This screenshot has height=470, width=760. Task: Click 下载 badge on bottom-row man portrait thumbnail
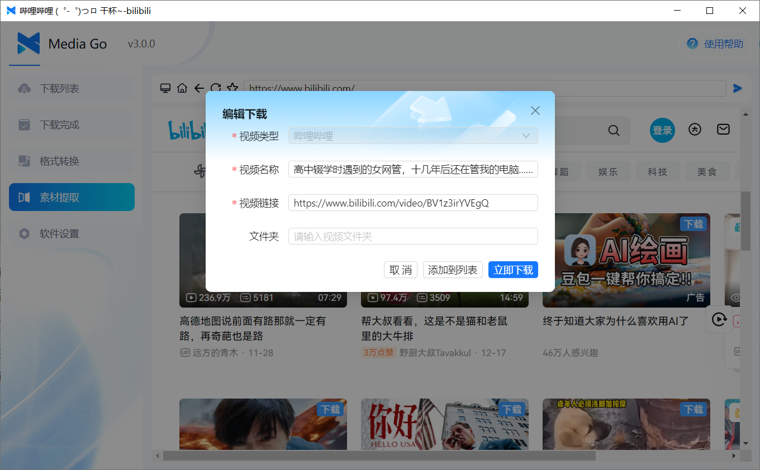pos(330,409)
